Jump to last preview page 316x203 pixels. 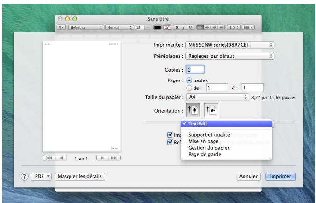click(113, 159)
